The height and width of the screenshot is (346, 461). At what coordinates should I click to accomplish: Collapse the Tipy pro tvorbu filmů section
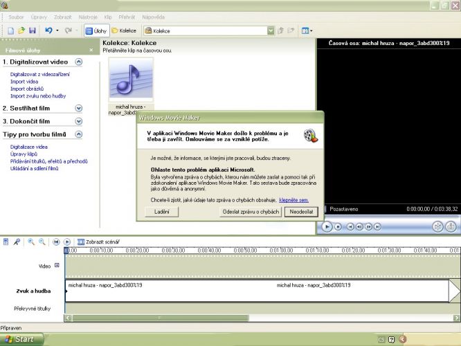(78, 134)
